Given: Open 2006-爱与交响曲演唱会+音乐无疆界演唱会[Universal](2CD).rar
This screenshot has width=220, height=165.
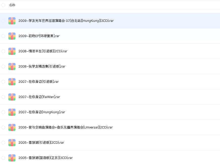Looking at the screenshot, I should click(66, 127).
